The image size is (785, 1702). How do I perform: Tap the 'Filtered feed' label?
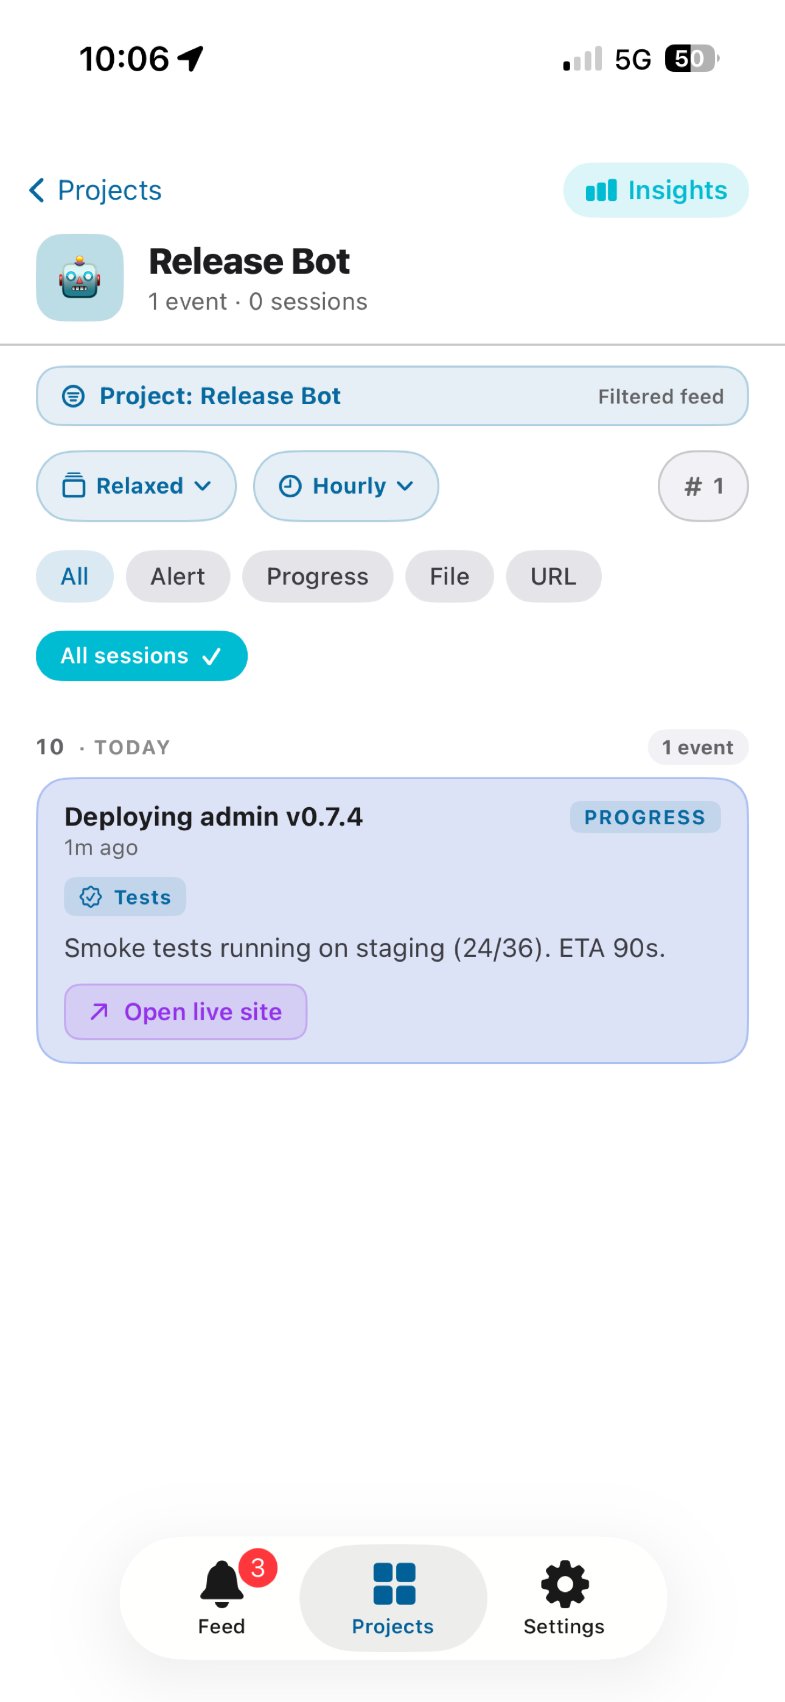(x=661, y=396)
